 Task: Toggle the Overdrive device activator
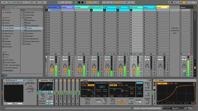tap(40, 80)
